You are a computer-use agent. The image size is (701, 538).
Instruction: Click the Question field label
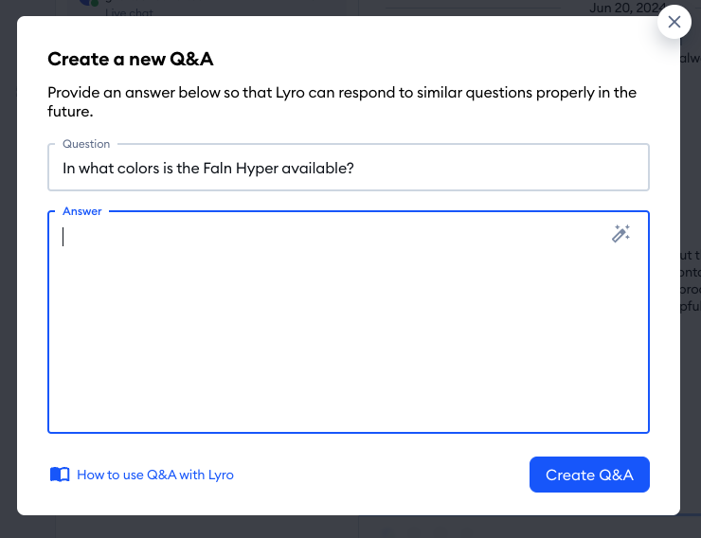tap(86, 144)
